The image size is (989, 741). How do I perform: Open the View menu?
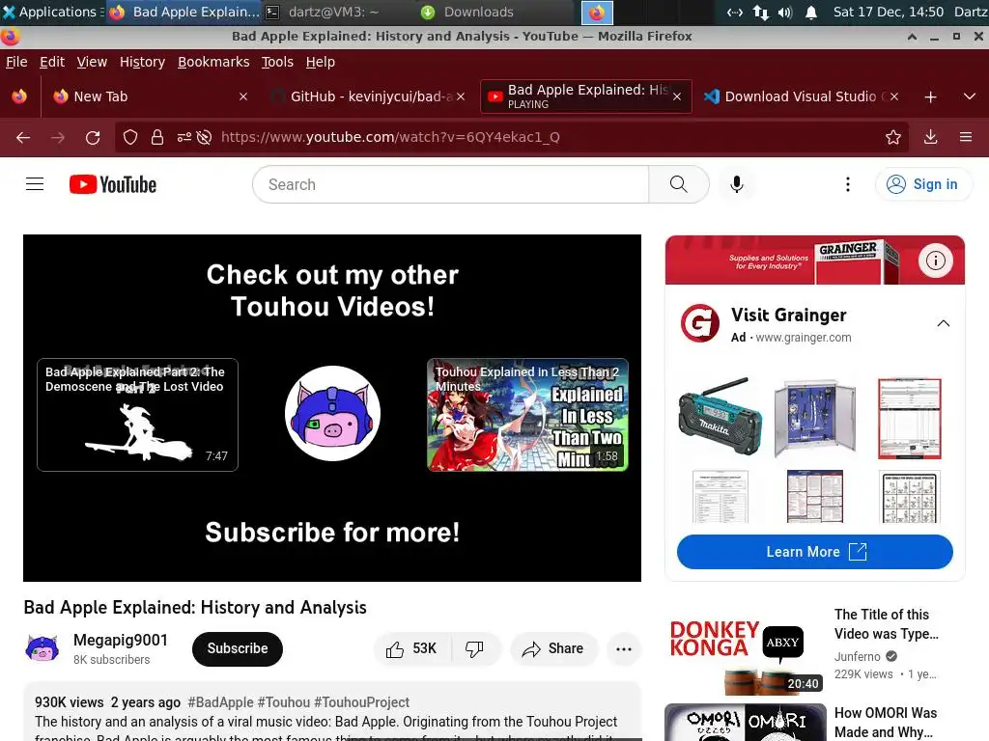[92, 62]
